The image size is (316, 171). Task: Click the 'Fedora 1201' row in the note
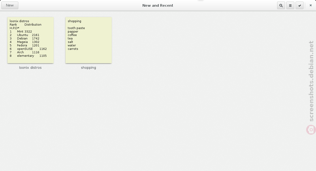(24, 45)
